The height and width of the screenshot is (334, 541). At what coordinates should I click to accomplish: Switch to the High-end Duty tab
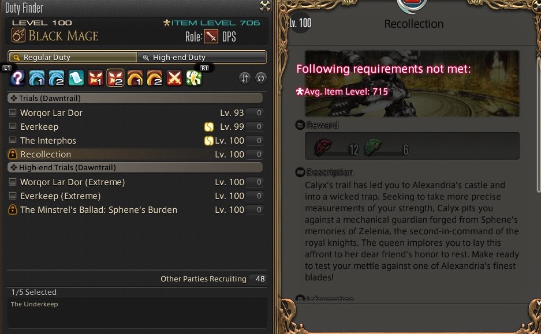click(x=202, y=57)
